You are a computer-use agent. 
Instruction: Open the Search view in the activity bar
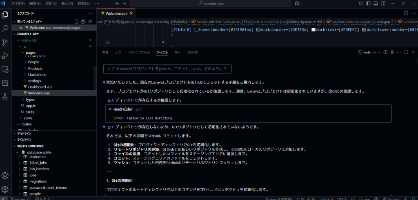pyautogui.click(x=5, y=29)
